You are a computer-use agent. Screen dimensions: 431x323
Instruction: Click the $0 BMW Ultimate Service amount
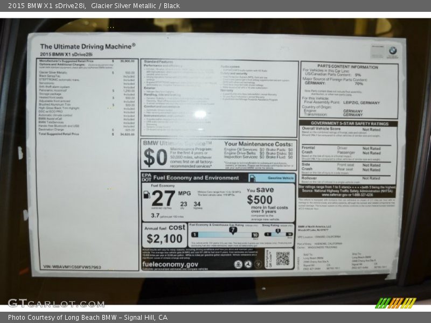(x=155, y=158)
